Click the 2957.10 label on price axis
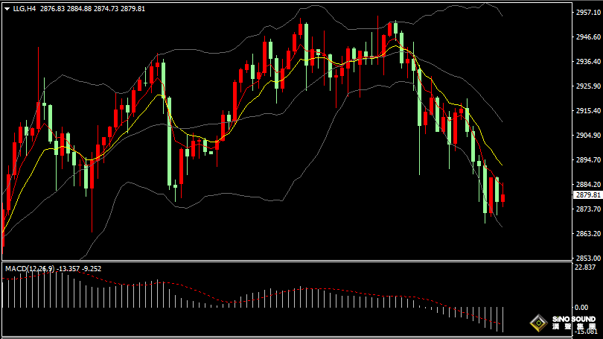Image resolution: width=603 pixels, height=339 pixels. point(588,13)
